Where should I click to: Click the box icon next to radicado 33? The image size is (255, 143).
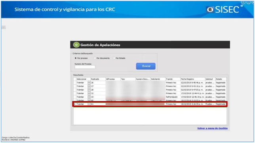[89, 97]
